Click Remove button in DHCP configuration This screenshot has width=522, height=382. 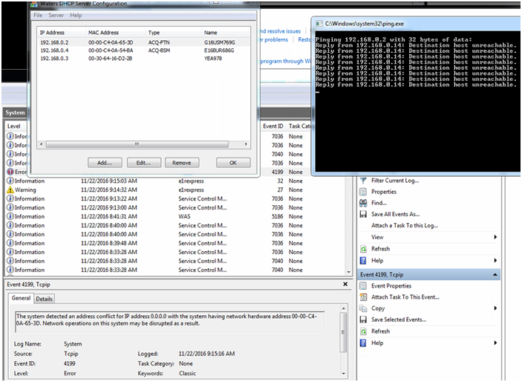pyautogui.click(x=182, y=163)
